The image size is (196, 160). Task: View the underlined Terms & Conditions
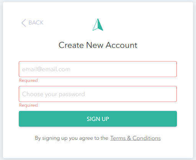136,138
